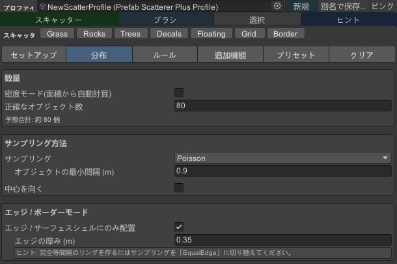Switch to the ブラシ tab
Screen dimensions: 397x264
pyautogui.click(x=165, y=20)
